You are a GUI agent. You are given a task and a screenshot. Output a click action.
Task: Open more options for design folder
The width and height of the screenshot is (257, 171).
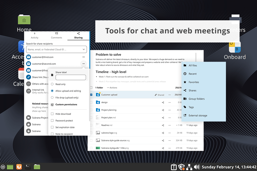[x=169, y=102]
